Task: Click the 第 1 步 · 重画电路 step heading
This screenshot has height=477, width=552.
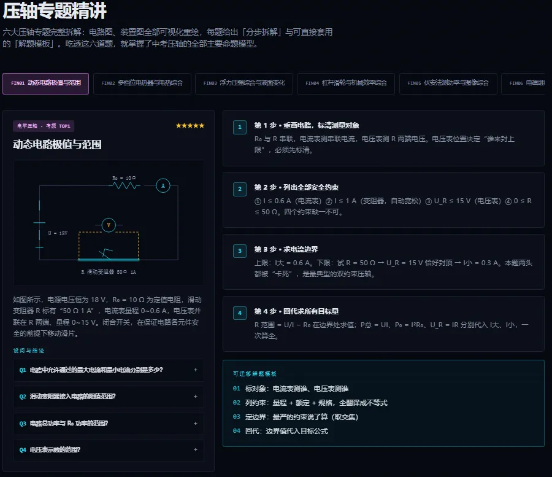Action: (x=307, y=125)
